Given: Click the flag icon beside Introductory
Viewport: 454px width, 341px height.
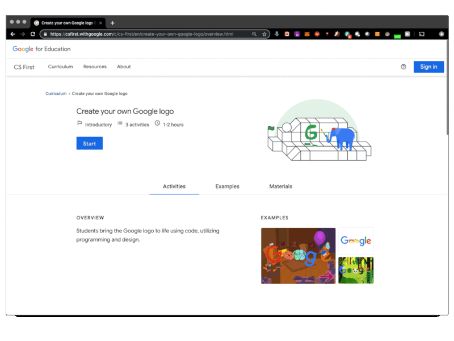Looking at the screenshot, I should point(79,123).
